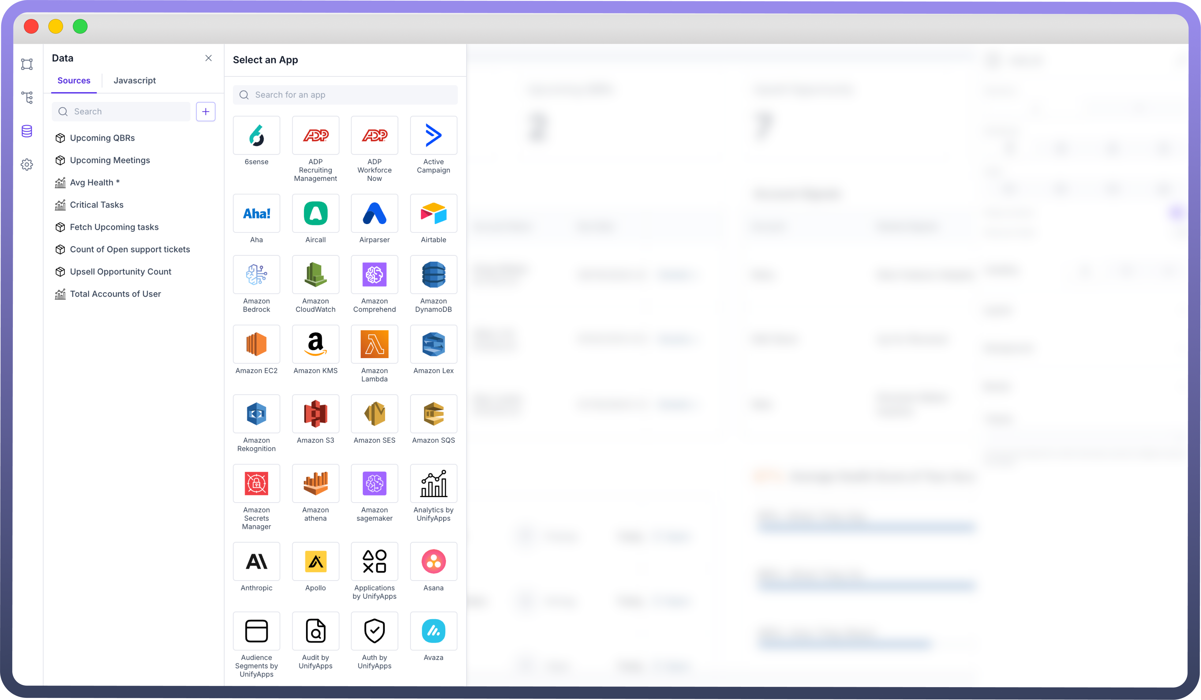Select Analytics by UnifyApps tile
1201x700 pixels.
click(433, 483)
